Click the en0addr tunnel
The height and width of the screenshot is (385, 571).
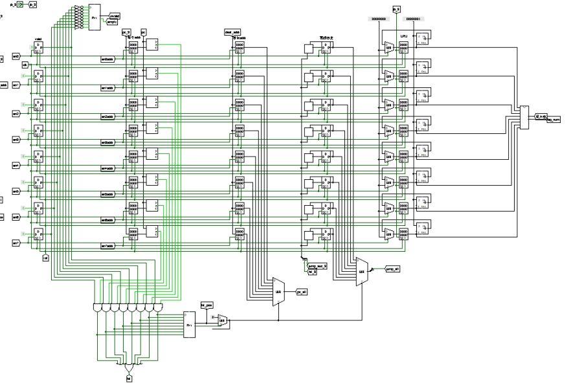click(107, 59)
